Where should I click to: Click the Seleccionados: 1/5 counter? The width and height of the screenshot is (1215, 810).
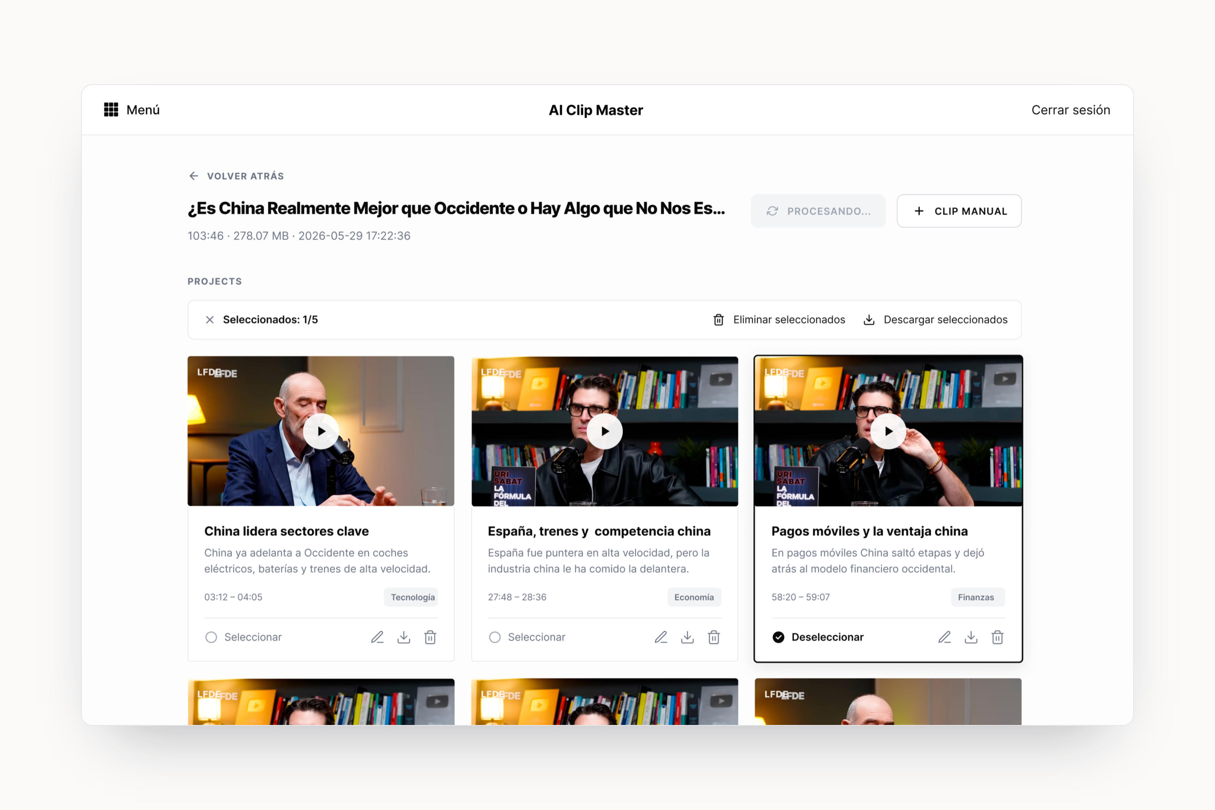(270, 320)
